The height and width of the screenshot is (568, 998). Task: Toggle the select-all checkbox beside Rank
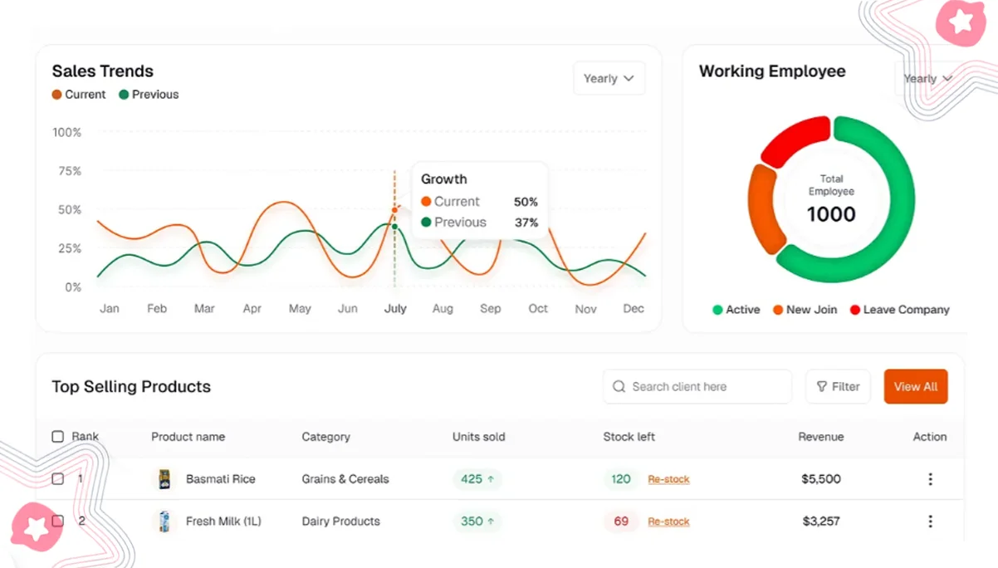(x=57, y=436)
